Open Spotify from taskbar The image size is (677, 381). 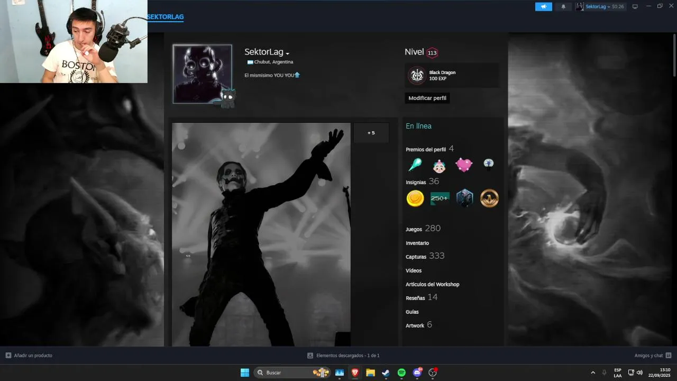pyautogui.click(x=401, y=373)
